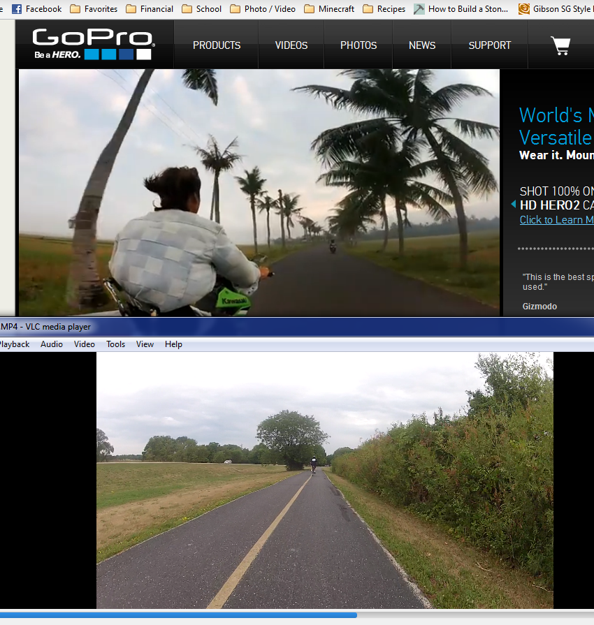
Task: Open VLC View menu
Action: [145, 344]
